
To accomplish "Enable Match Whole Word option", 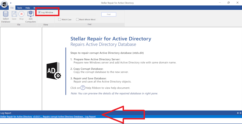I will (77, 20).
